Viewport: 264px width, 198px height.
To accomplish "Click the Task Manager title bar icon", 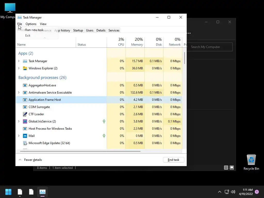I will point(20,18).
